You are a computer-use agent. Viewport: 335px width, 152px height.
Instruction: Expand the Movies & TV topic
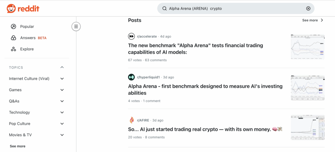62,135
